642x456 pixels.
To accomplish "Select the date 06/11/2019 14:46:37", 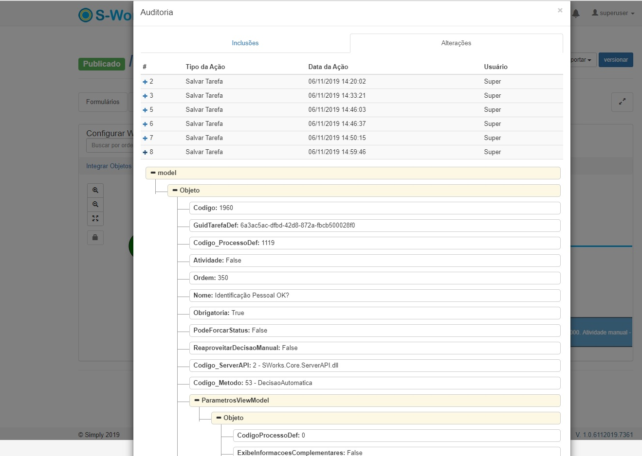I will coord(337,124).
